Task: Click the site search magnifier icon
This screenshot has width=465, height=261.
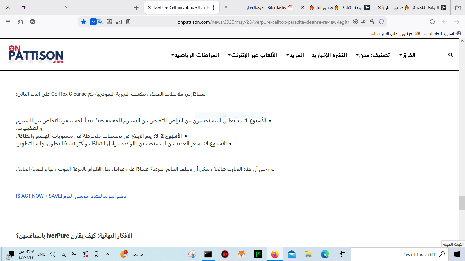Action: (450, 55)
